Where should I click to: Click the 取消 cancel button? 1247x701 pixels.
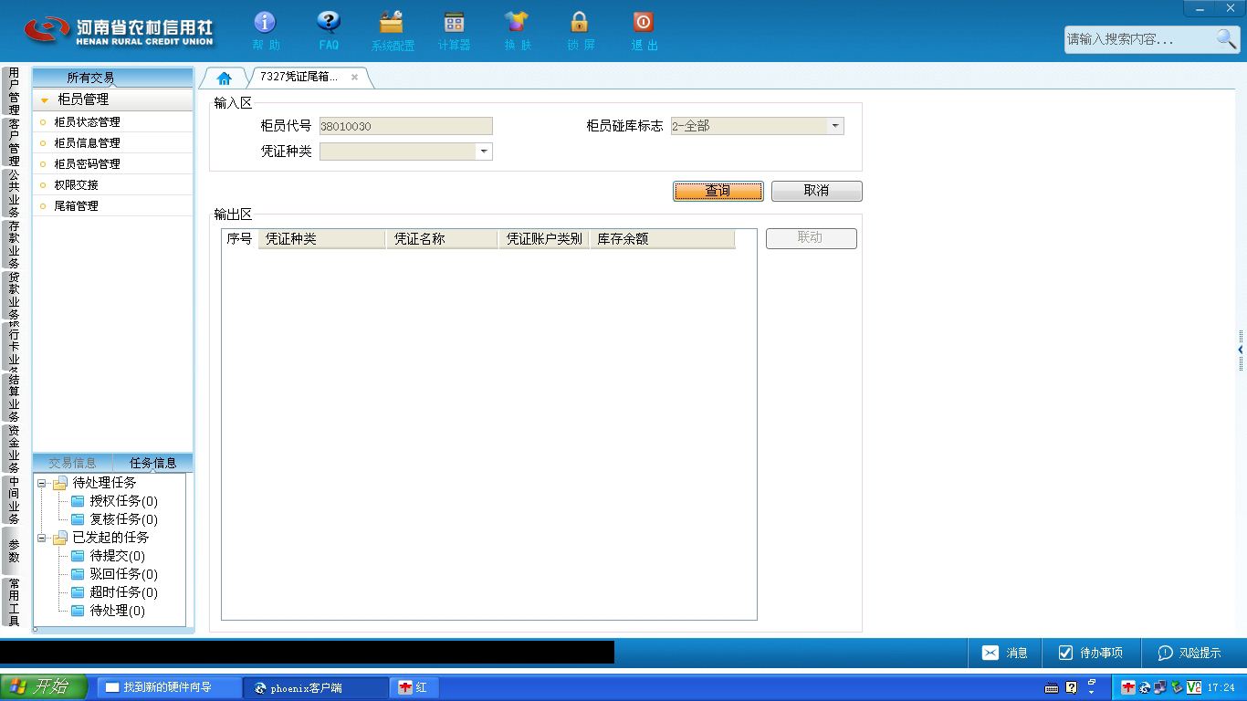coord(816,191)
